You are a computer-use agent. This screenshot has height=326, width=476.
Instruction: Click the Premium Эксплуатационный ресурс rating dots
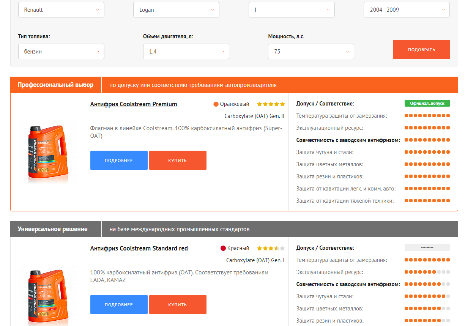(x=427, y=128)
